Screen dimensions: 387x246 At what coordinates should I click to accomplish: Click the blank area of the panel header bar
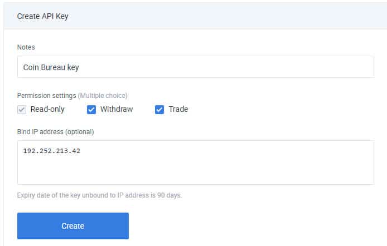251,16
